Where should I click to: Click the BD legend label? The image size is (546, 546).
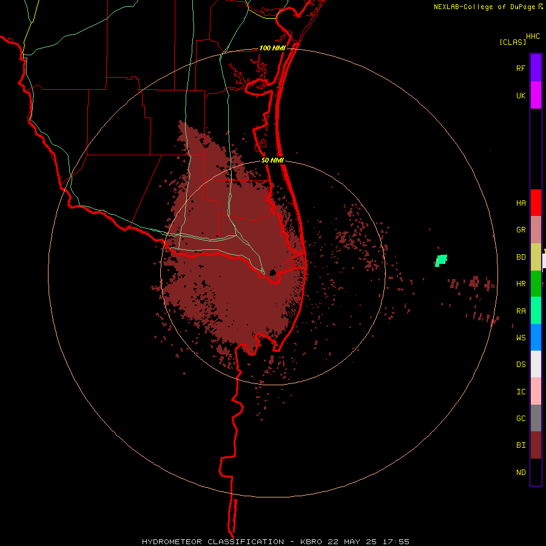[521, 257]
